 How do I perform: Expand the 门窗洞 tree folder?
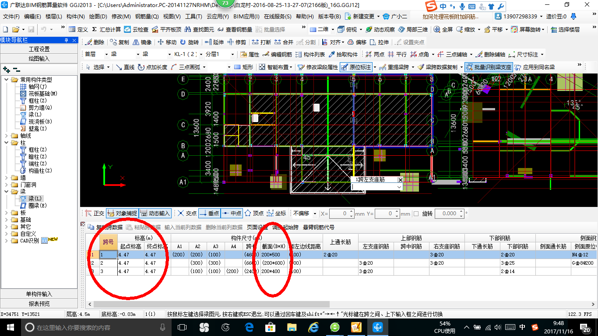[6, 185]
